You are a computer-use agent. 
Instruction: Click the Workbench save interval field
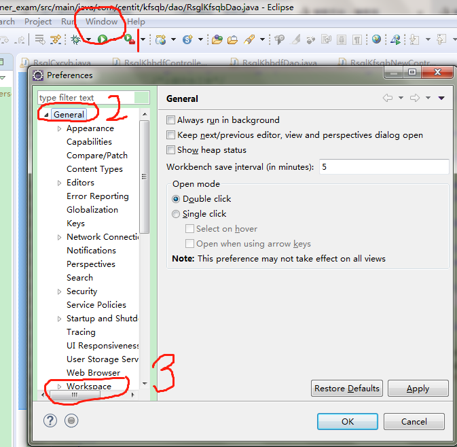click(x=384, y=167)
